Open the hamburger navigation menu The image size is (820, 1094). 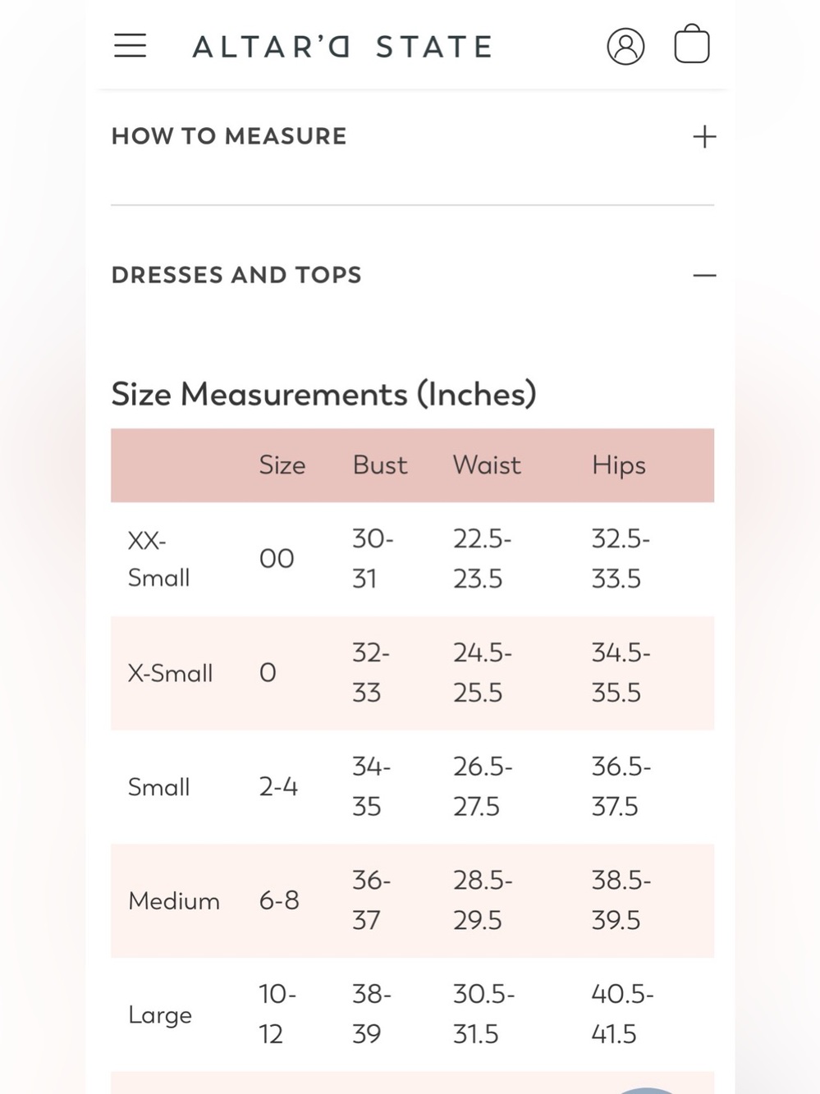coord(130,45)
